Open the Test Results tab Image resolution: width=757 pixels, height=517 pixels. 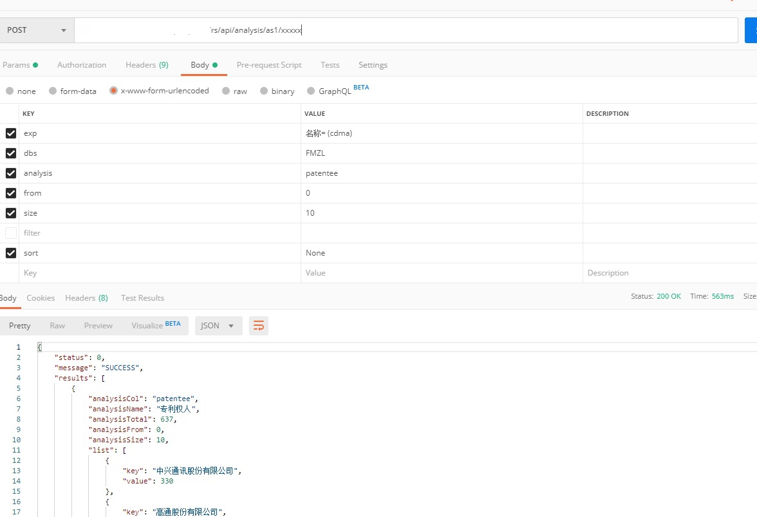[x=142, y=298]
